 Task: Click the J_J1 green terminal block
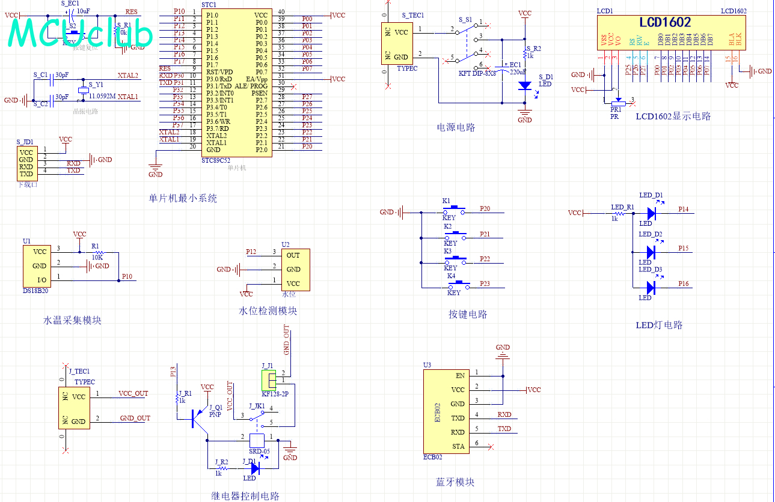(x=268, y=380)
